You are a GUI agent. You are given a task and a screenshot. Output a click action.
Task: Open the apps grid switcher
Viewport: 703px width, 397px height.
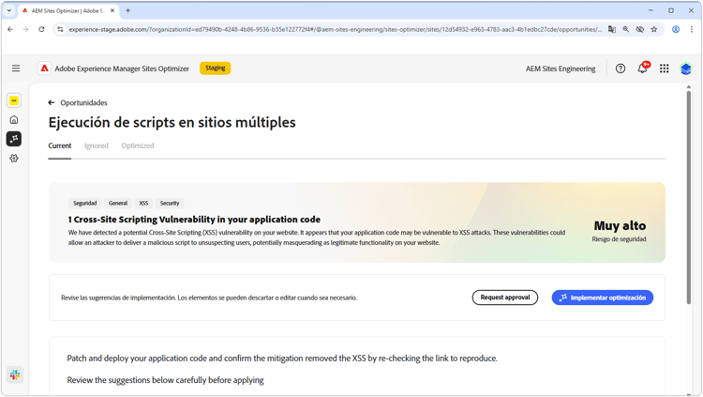664,69
